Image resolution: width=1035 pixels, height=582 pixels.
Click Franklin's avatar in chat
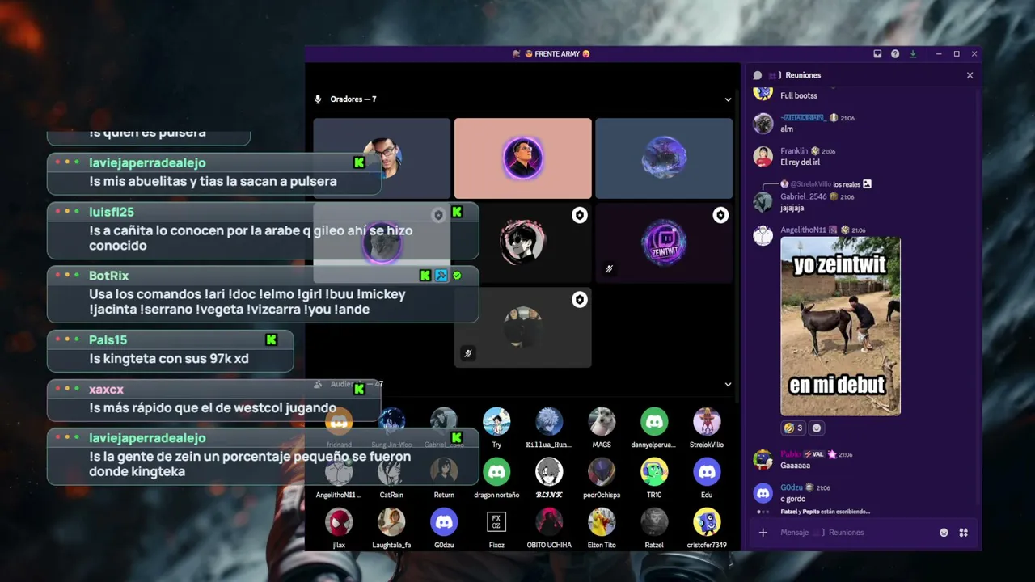tap(763, 157)
